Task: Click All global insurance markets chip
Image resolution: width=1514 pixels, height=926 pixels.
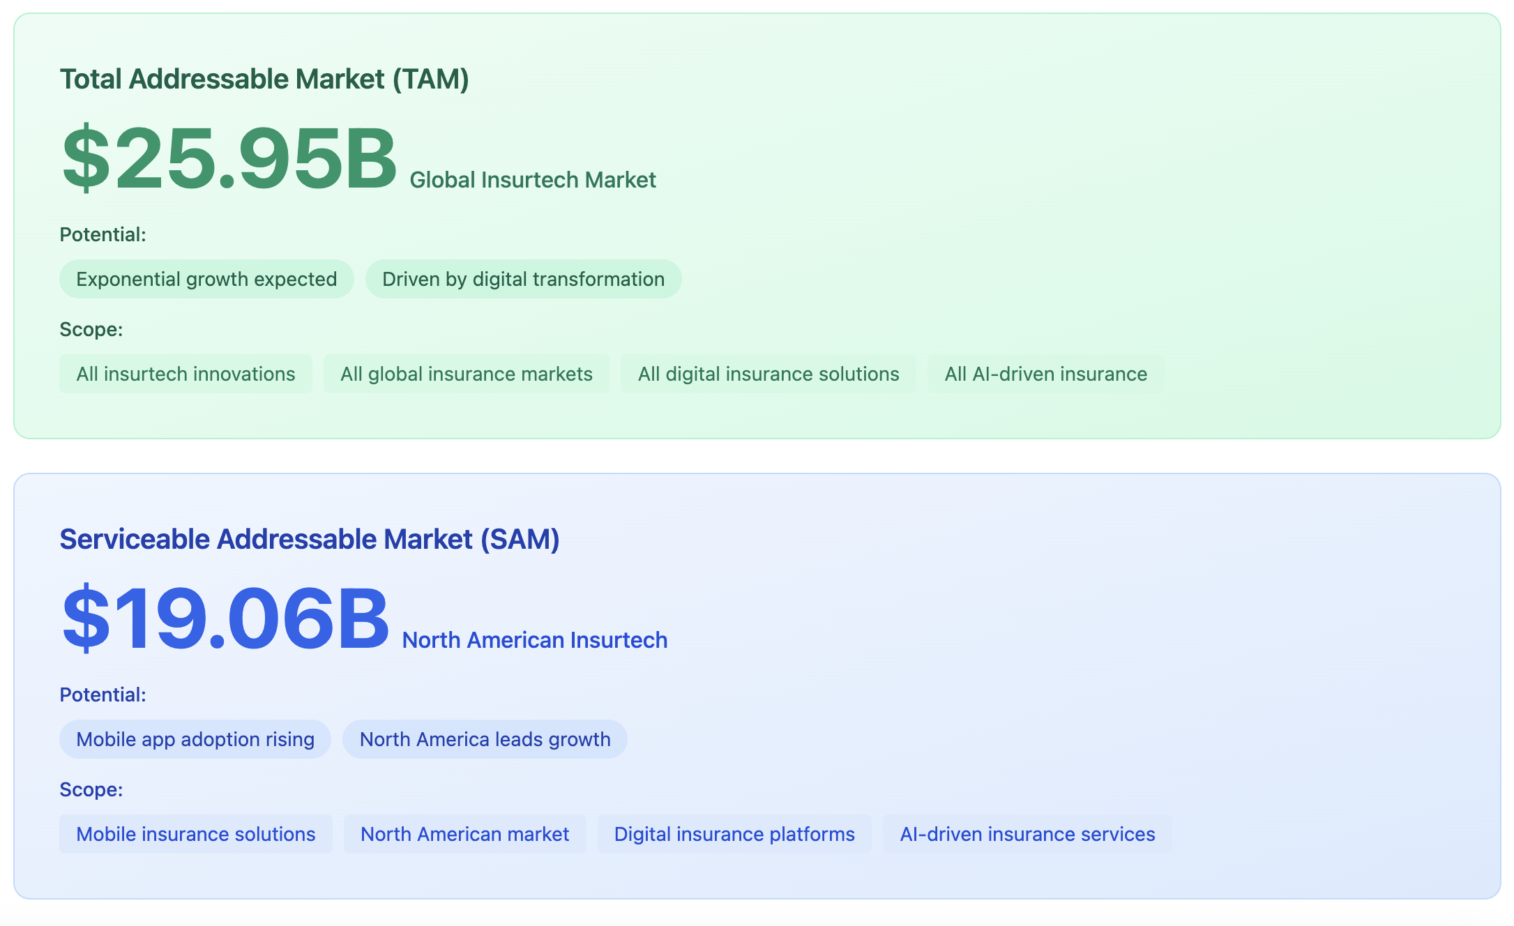Action: pos(466,374)
